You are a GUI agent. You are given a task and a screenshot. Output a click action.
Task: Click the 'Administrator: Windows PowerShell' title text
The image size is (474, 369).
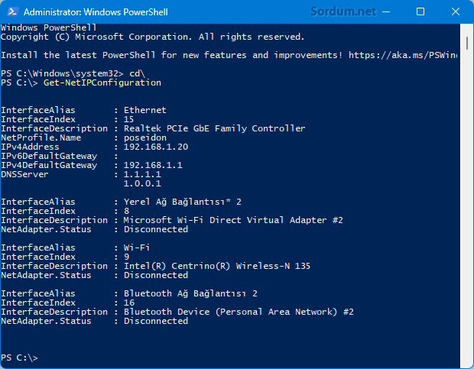click(96, 12)
